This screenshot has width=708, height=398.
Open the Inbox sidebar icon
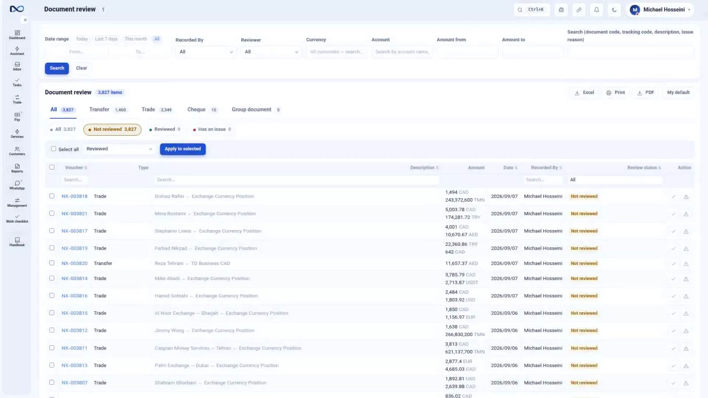pos(17,66)
